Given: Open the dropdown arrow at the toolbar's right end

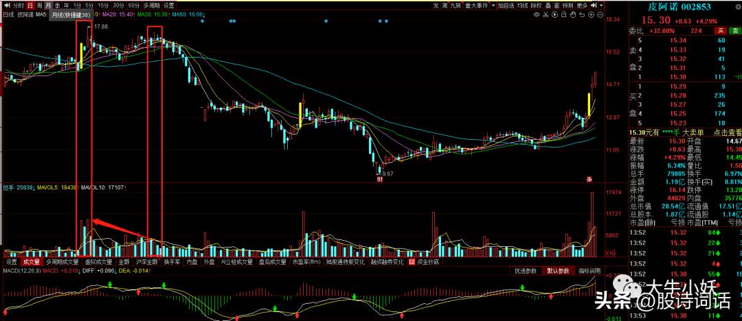Looking at the screenshot, I should (x=601, y=5).
